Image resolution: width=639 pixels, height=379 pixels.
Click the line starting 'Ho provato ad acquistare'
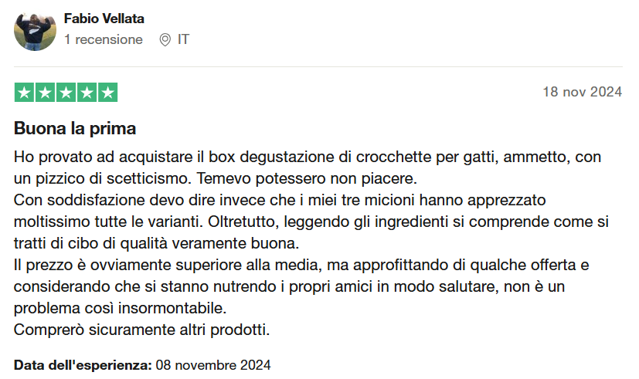click(308, 157)
